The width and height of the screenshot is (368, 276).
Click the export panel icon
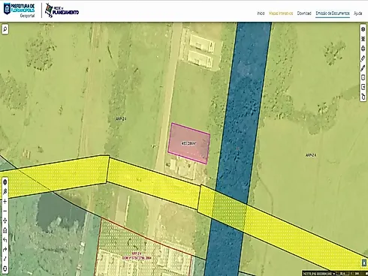pyautogui.click(x=363, y=87)
